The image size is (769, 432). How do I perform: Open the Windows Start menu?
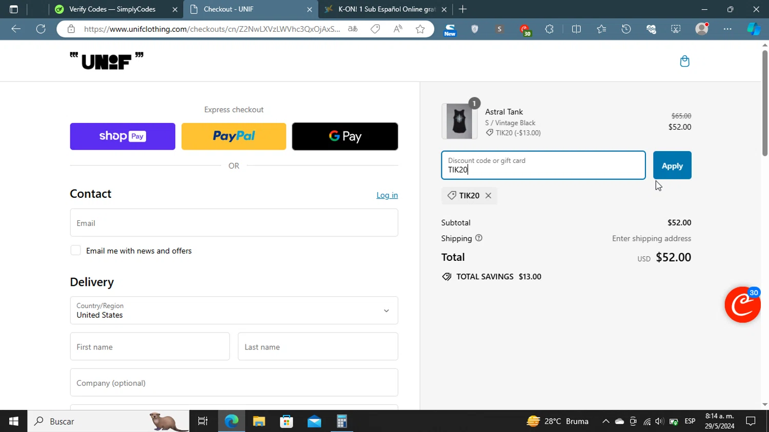pyautogui.click(x=14, y=421)
